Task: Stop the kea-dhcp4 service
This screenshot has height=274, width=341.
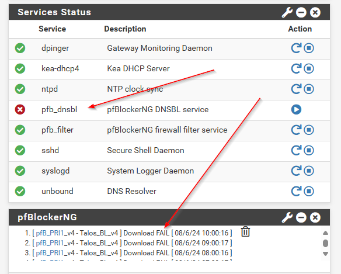Action: 309,68
